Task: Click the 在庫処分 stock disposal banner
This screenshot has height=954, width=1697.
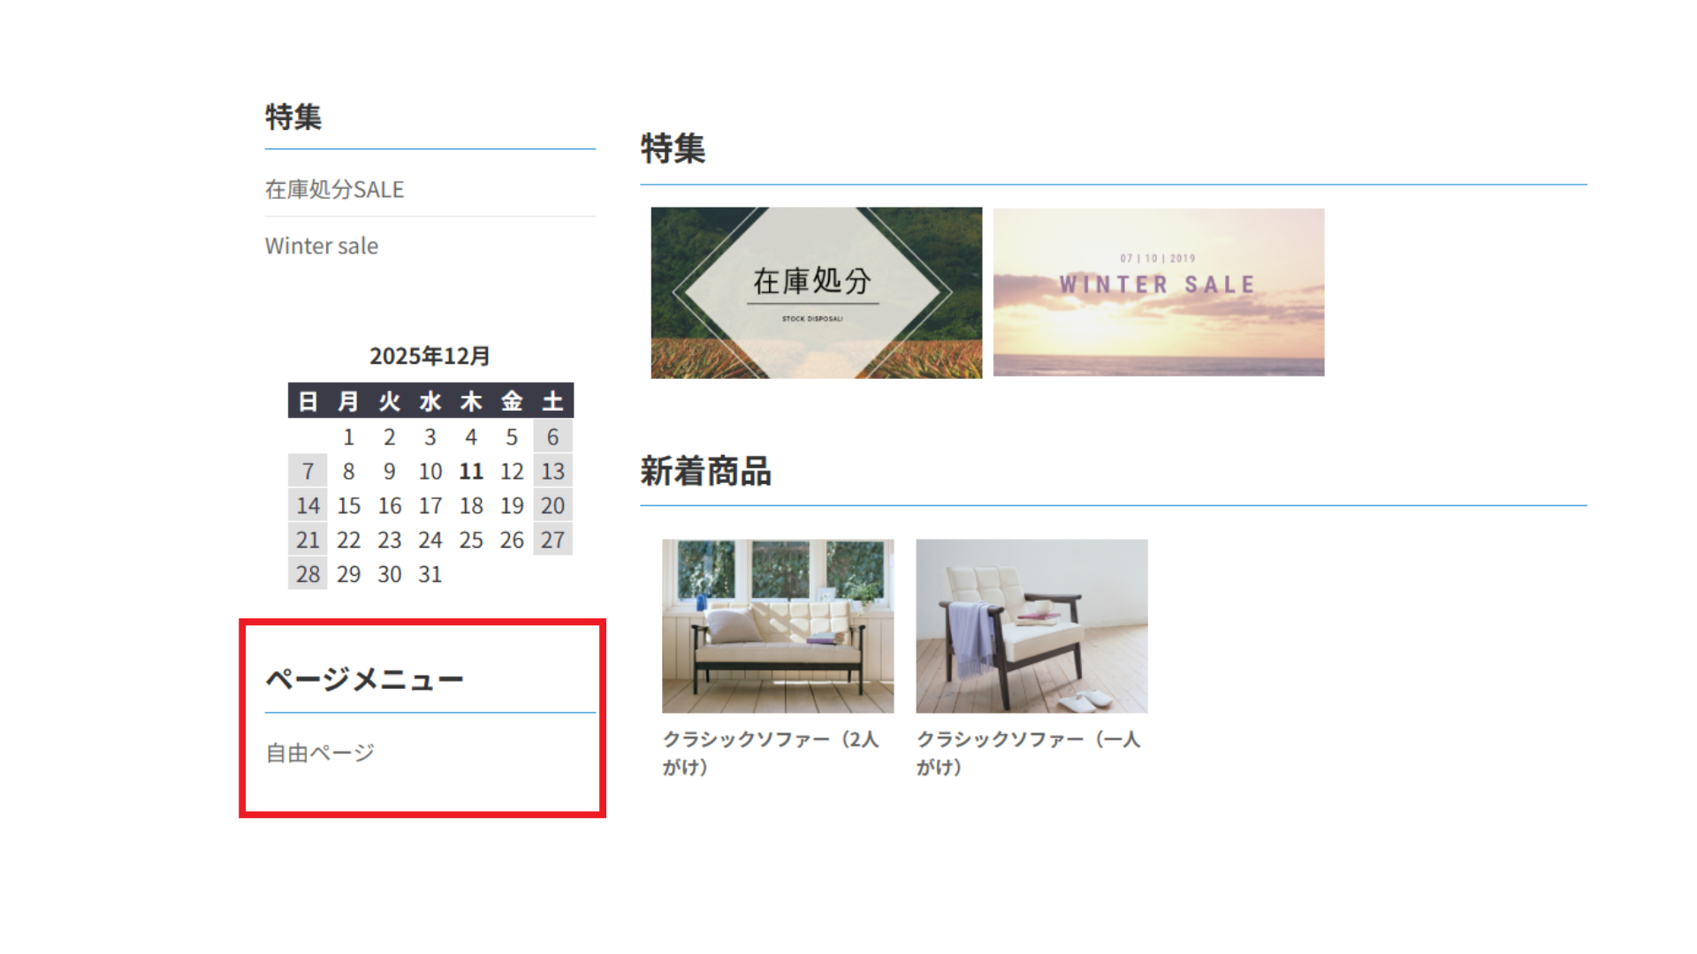Action: (x=816, y=292)
